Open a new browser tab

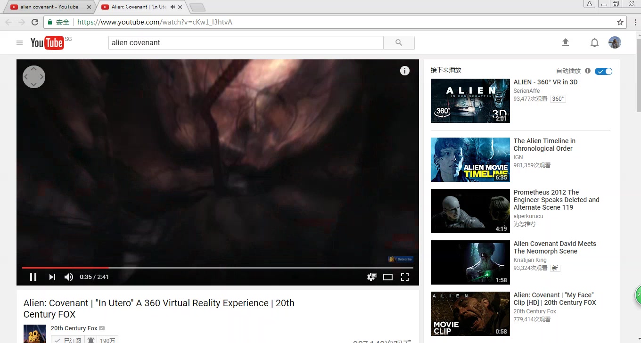pos(197,7)
